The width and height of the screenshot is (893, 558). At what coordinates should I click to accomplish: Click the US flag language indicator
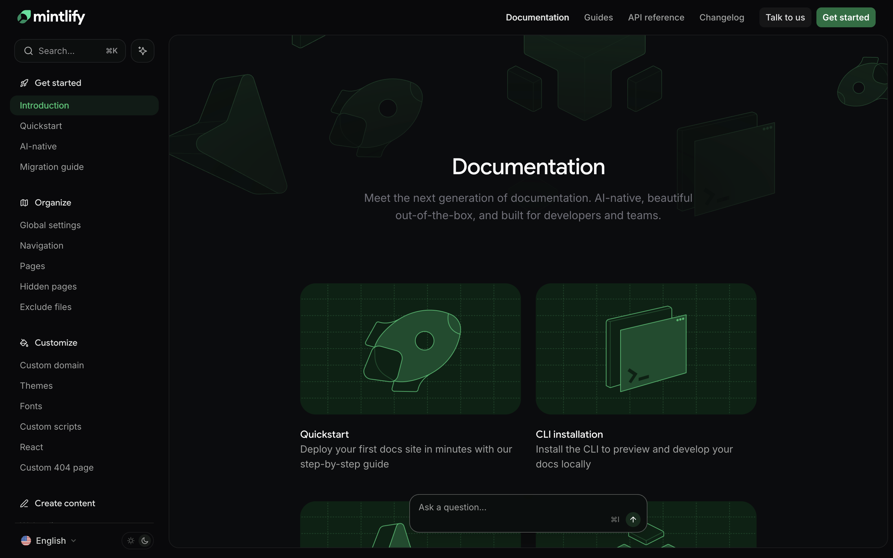coord(26,540)
